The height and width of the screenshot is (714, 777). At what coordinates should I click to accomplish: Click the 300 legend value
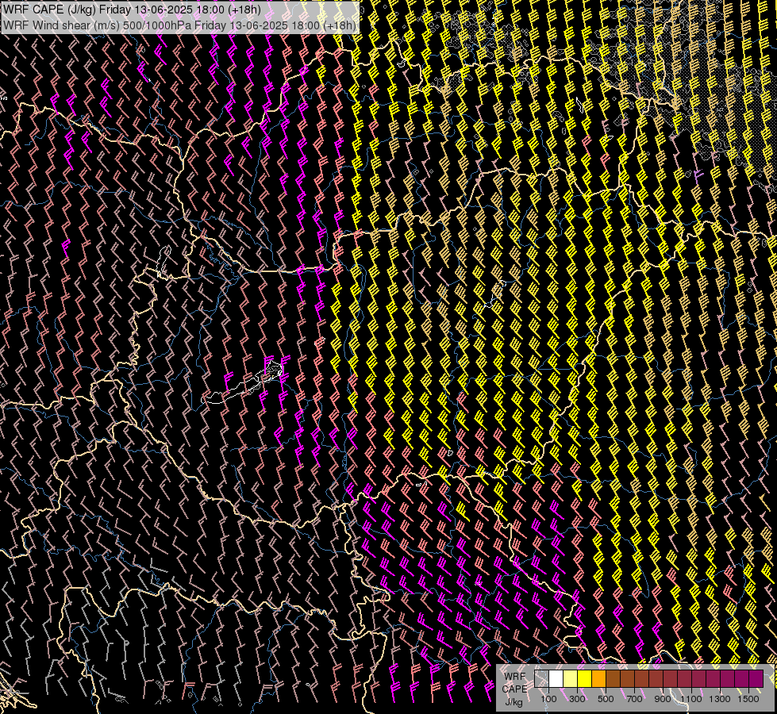click(x=577, y=699)
